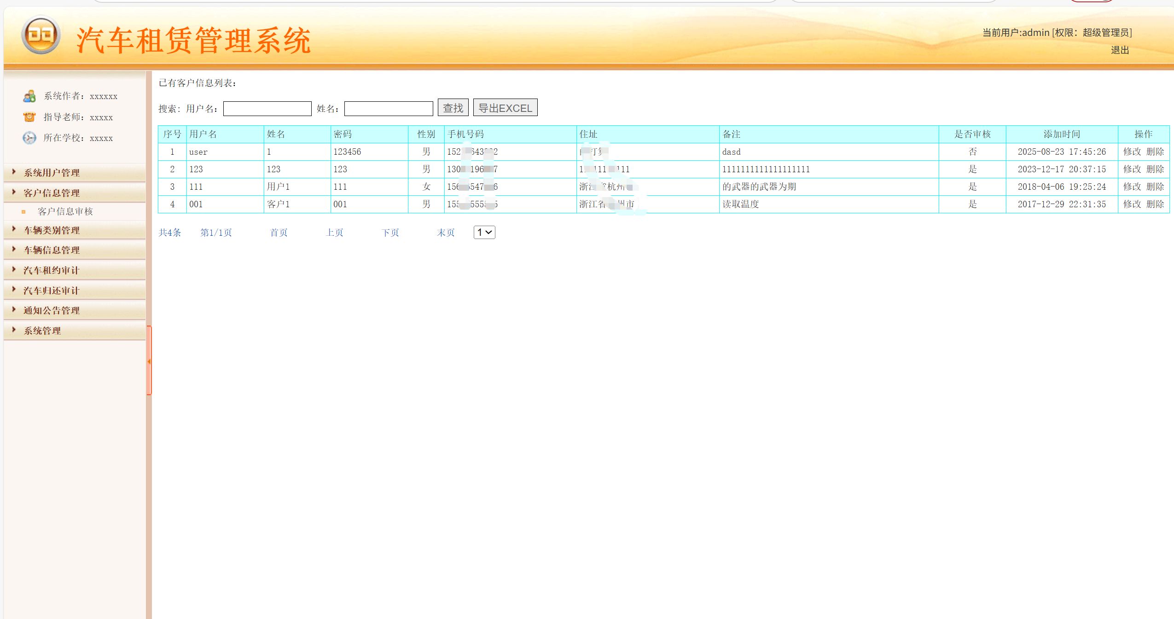Click the 住址 column header
The width and height of the screenshot is (1174, 619).
[x=648, y=134]
